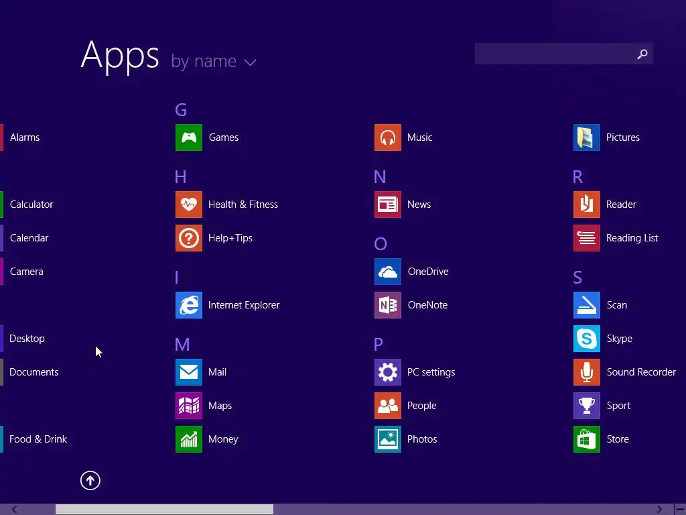Click into the apps search field

[x=563, y=54]
